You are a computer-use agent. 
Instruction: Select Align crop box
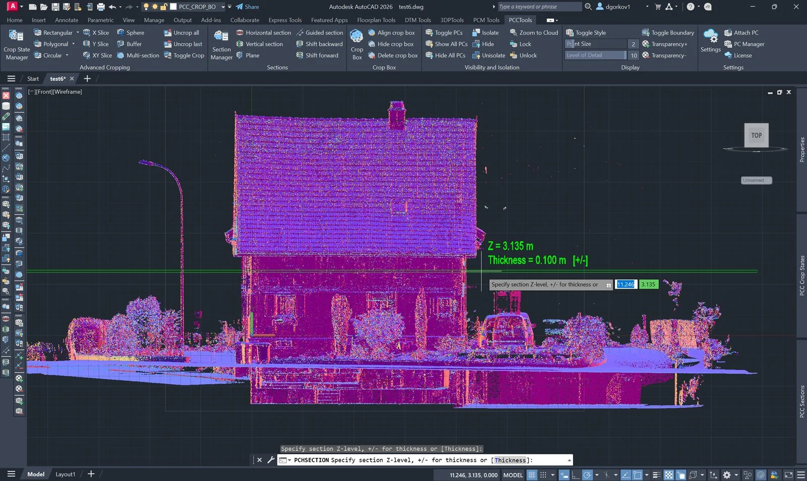[391, 32]
